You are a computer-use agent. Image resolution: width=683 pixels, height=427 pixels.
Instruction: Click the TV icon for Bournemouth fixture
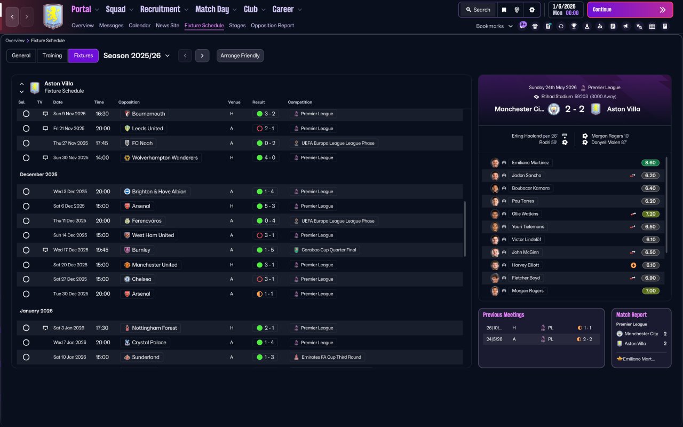click(45, 114)
